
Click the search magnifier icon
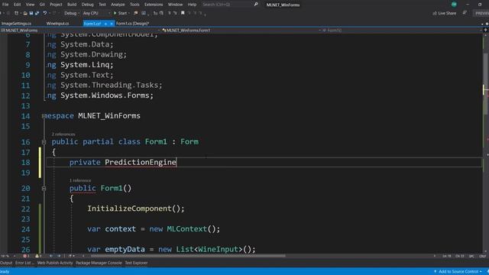[x=256, y=5]
